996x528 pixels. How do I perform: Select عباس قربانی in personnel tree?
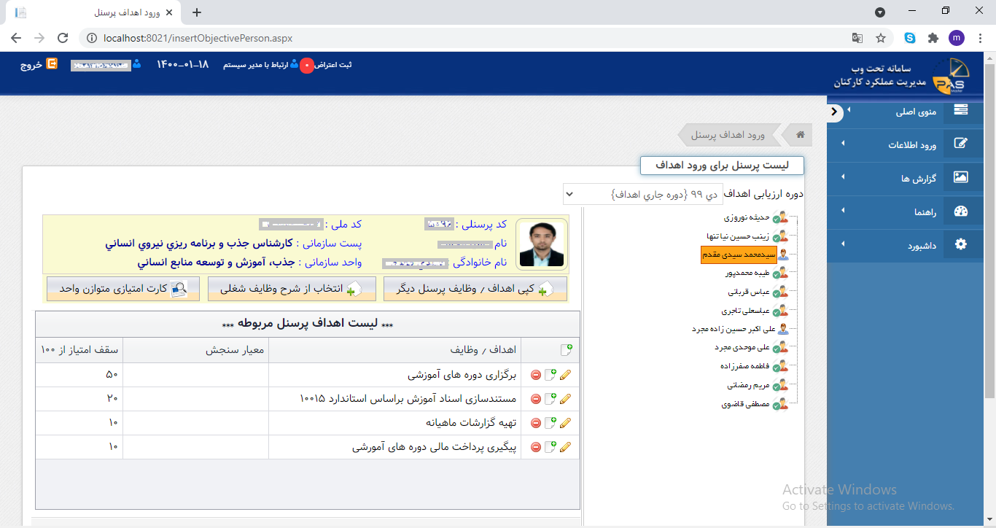click(750, 292)
